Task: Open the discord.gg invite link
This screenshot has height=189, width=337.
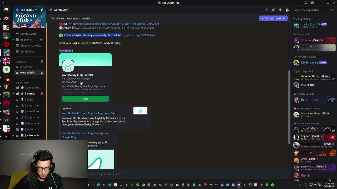Action: point(138,35)
